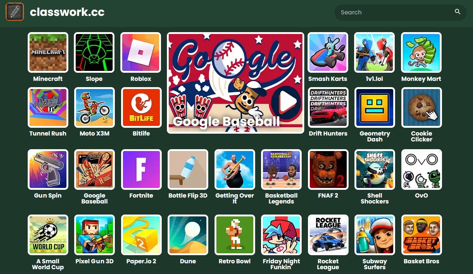473x274 pixels.
Task: Launch the Dune game icon
Action: (x=188, y=235)
